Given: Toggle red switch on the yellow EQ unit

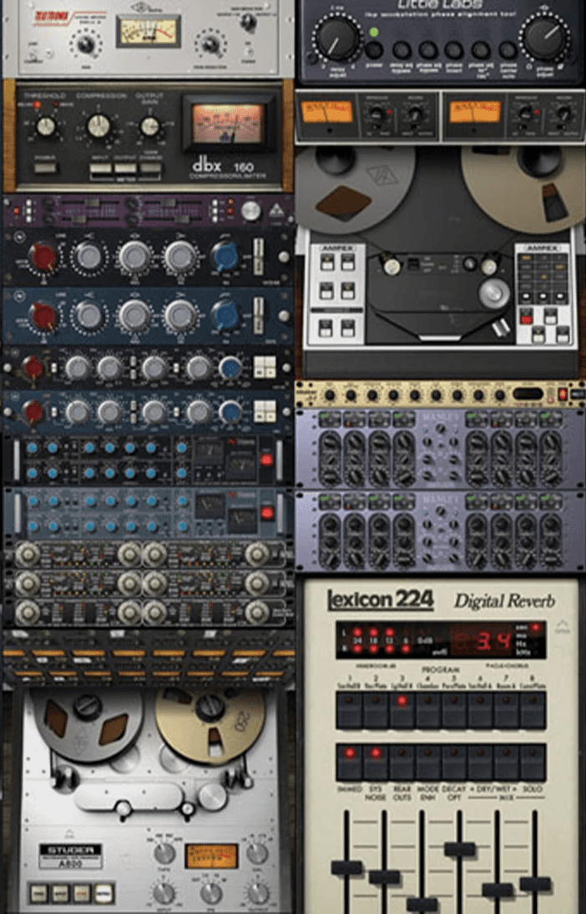Looking at the screenshot, I should (562, 394).
